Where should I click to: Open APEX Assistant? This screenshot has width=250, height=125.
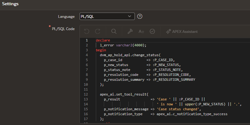(182, 32)
